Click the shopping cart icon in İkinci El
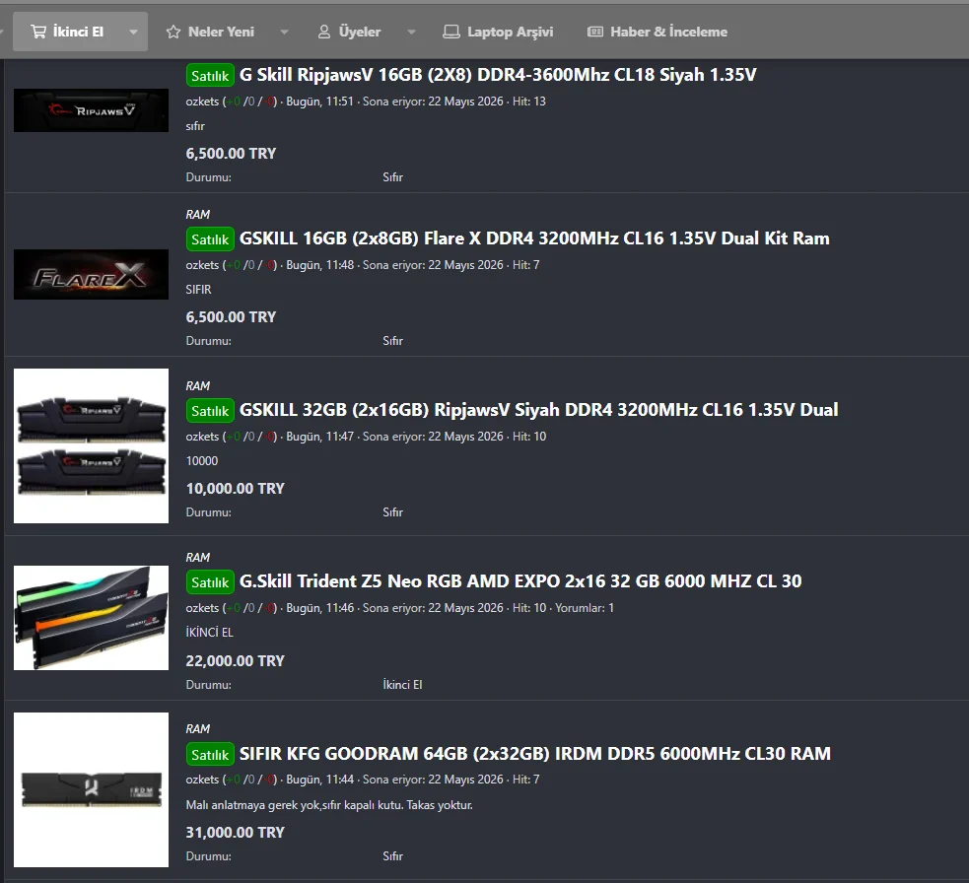Viewport: 969px width, 883px height. (x=38, y=32)
